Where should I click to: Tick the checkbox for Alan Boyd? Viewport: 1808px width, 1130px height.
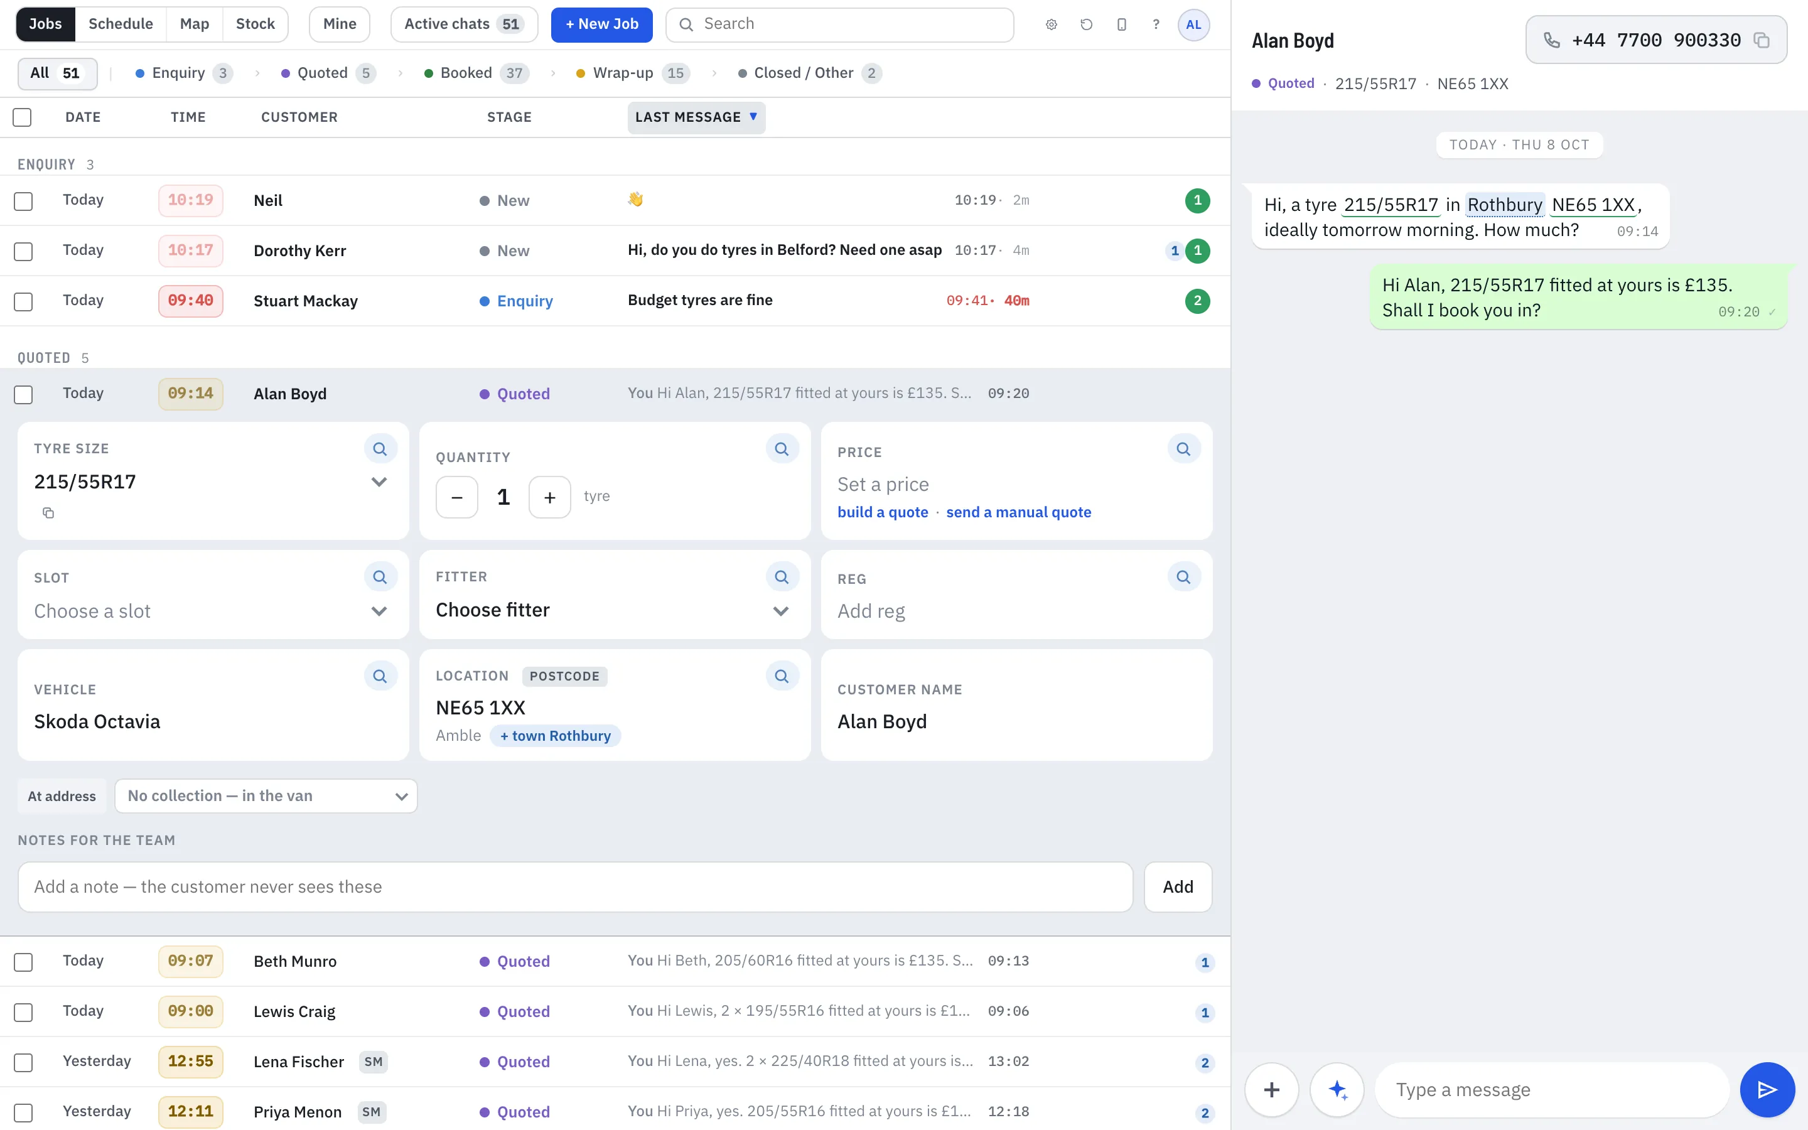tap(23, 395)
